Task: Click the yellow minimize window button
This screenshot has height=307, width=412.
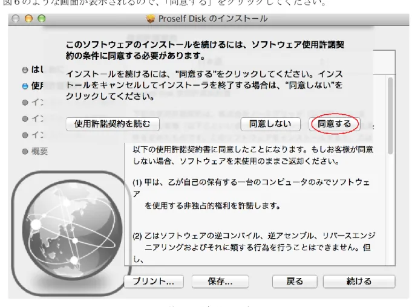Action: tap(28, 19)
